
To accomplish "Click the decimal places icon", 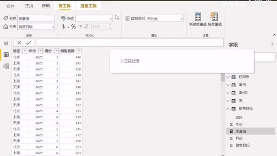I will tap(86, 26).
